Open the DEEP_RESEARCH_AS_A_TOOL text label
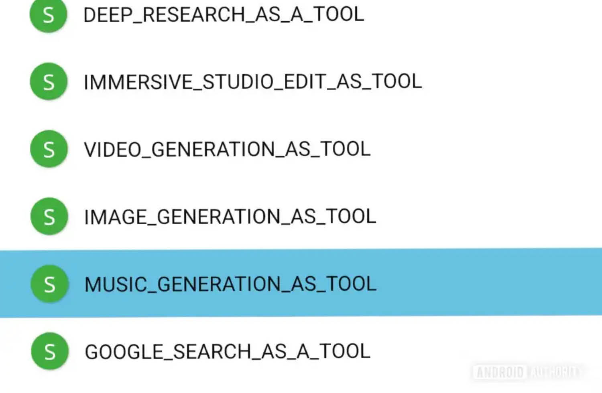The height and width of the screenshot is (393, 602). click(x=224, y=15)
